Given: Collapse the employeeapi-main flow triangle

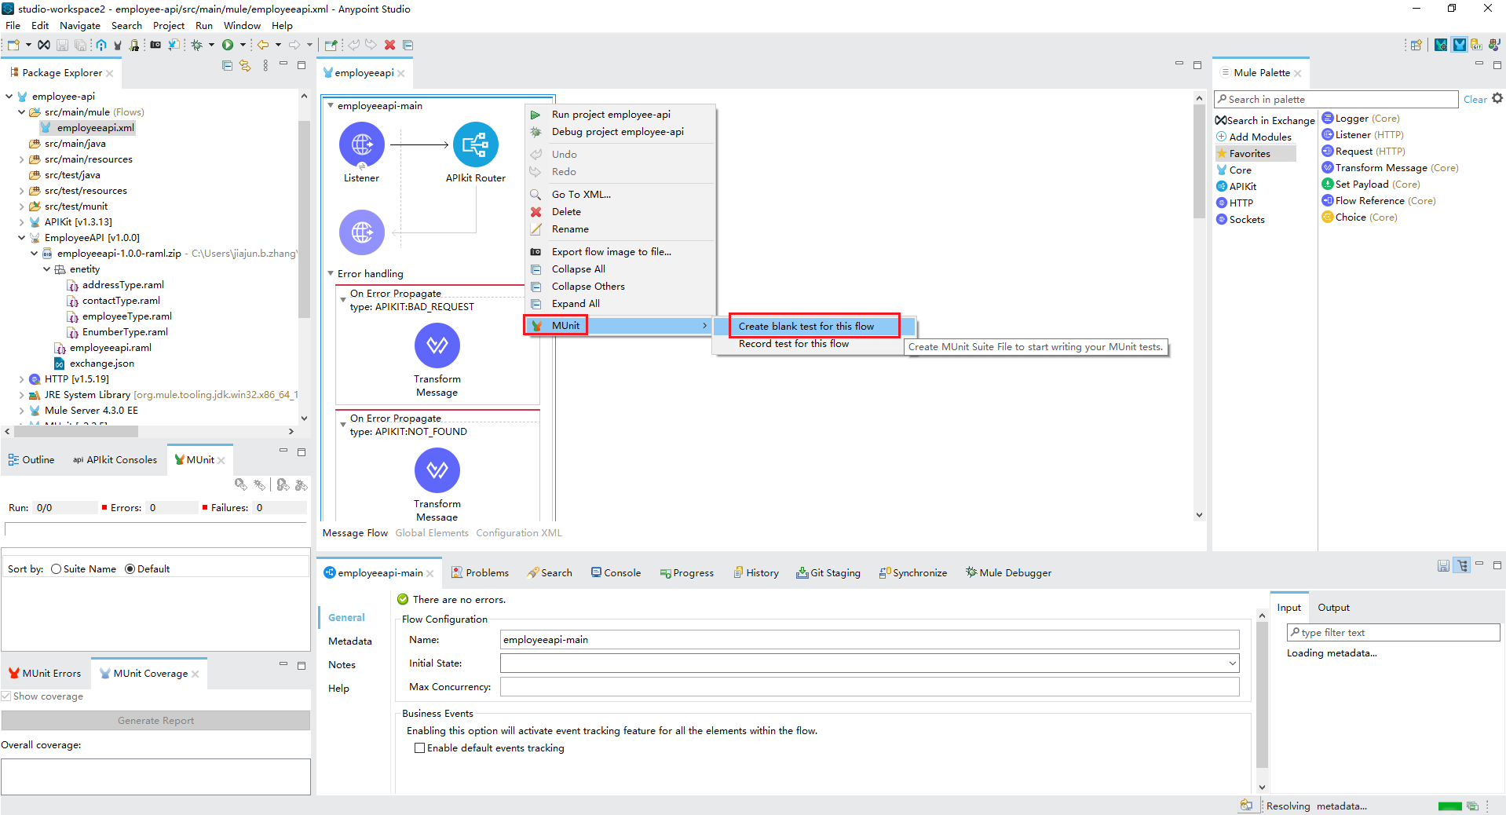Looking at the screenshot, I should click(331, 105).
